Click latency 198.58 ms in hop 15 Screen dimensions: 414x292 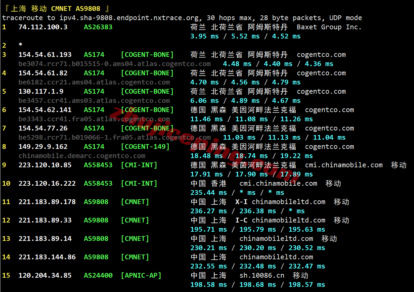(209, 285)
